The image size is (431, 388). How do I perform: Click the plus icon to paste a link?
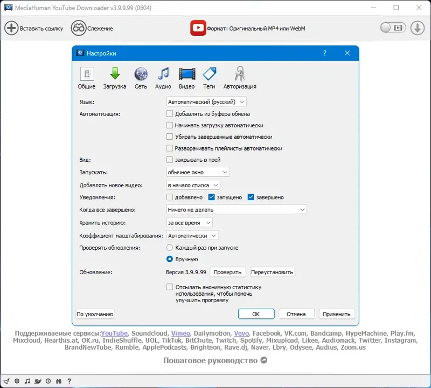[11, 28]
